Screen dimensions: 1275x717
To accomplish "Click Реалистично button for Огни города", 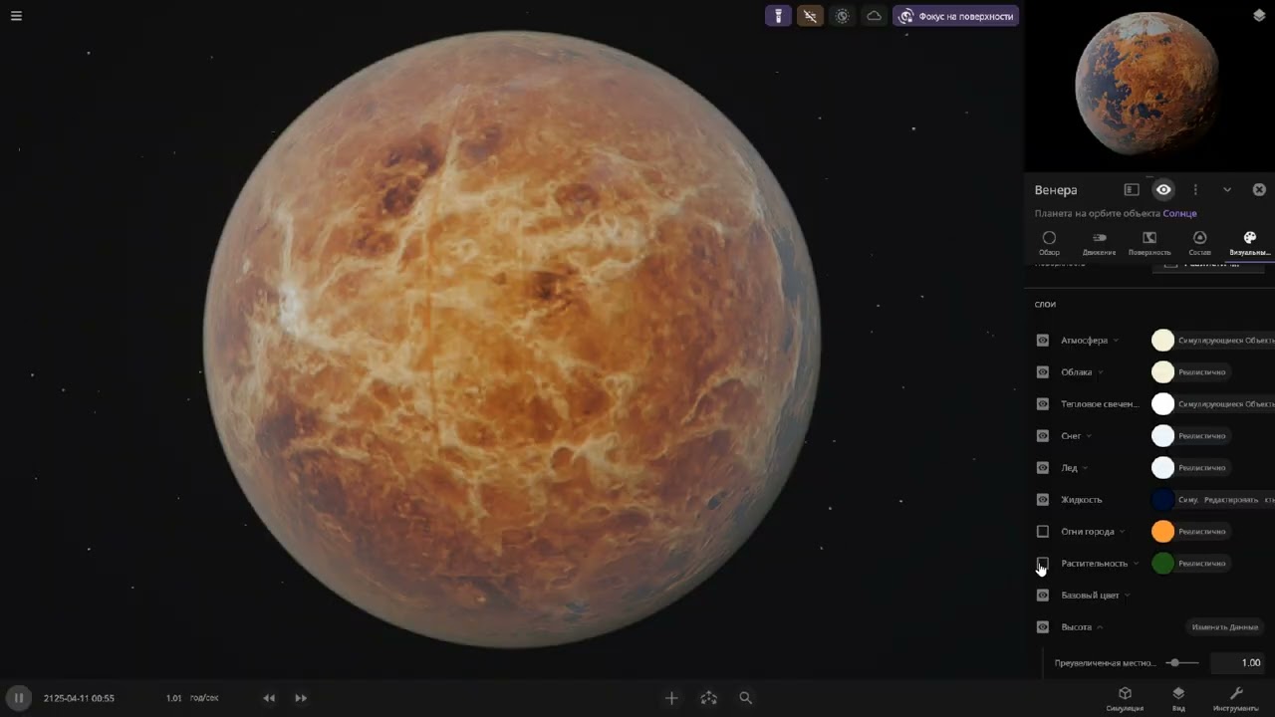I will [1202, 532].
